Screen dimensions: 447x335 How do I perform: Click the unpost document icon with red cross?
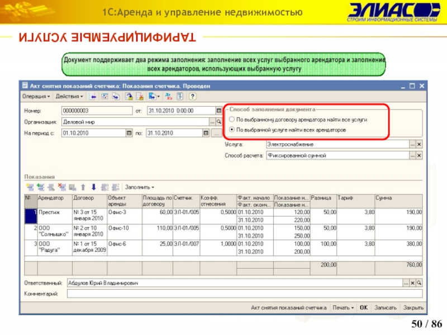coord(140,97)
